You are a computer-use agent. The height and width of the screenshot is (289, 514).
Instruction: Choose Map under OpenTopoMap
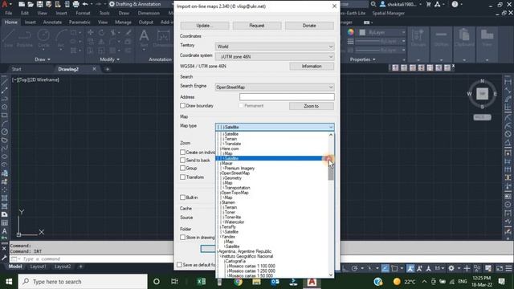[228, 197]
